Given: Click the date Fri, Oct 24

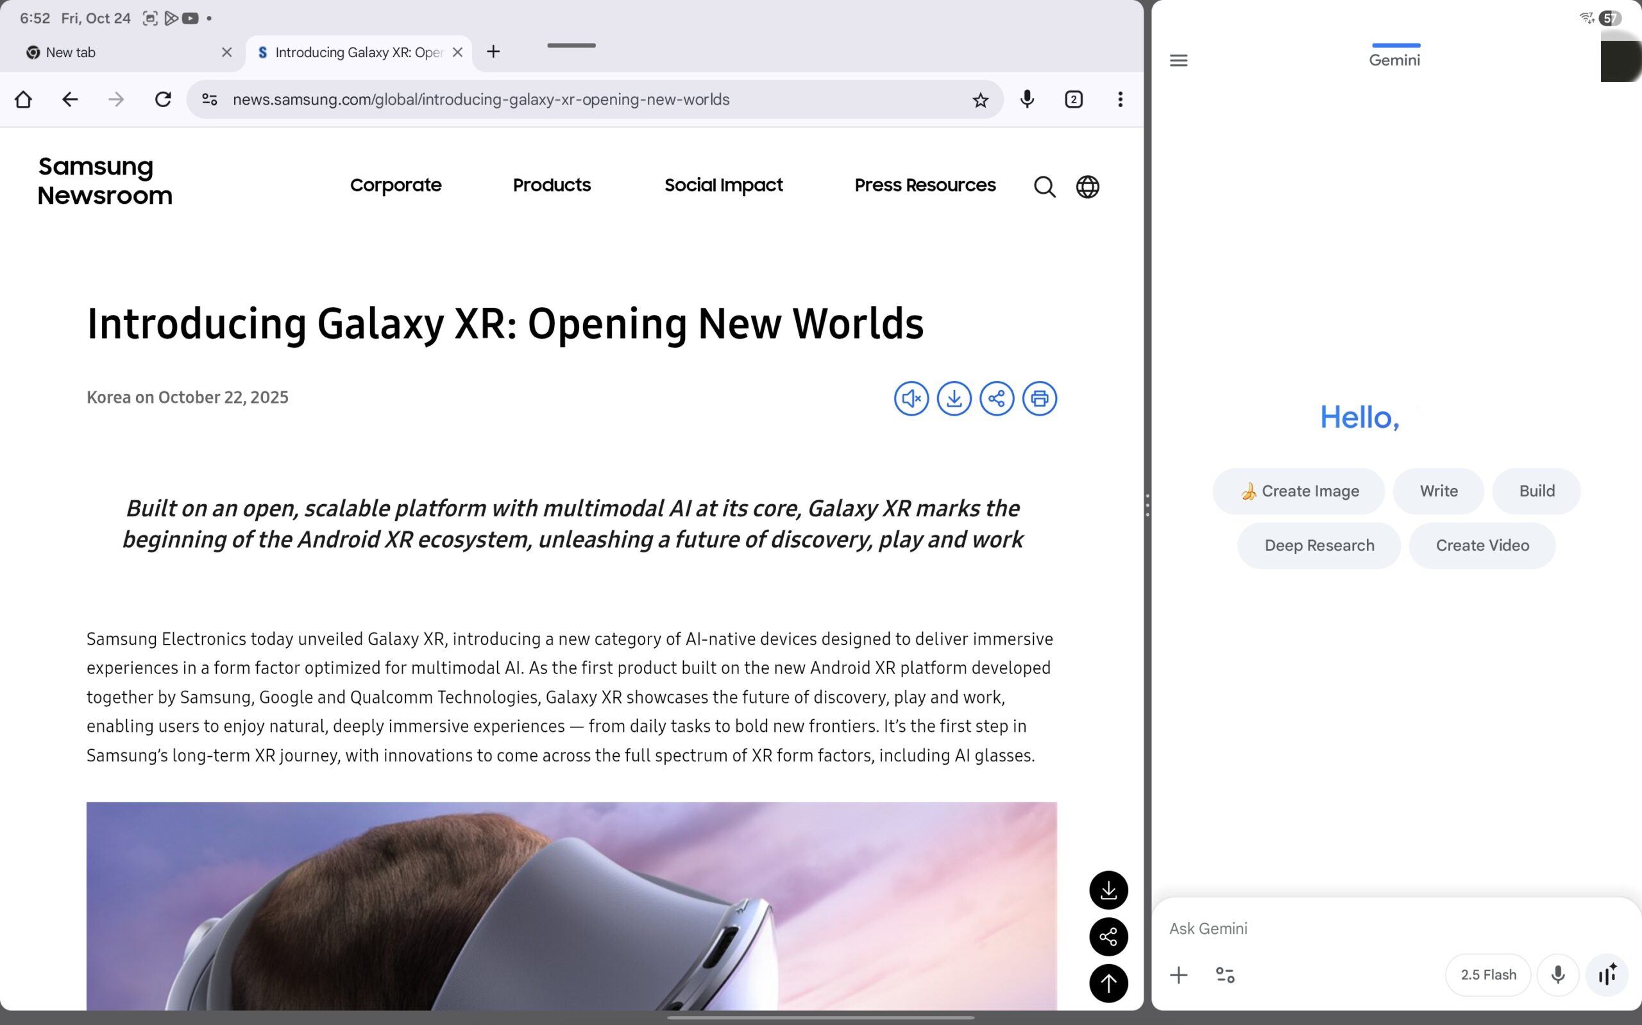Looking at the screenshot, I should [96, 19].
